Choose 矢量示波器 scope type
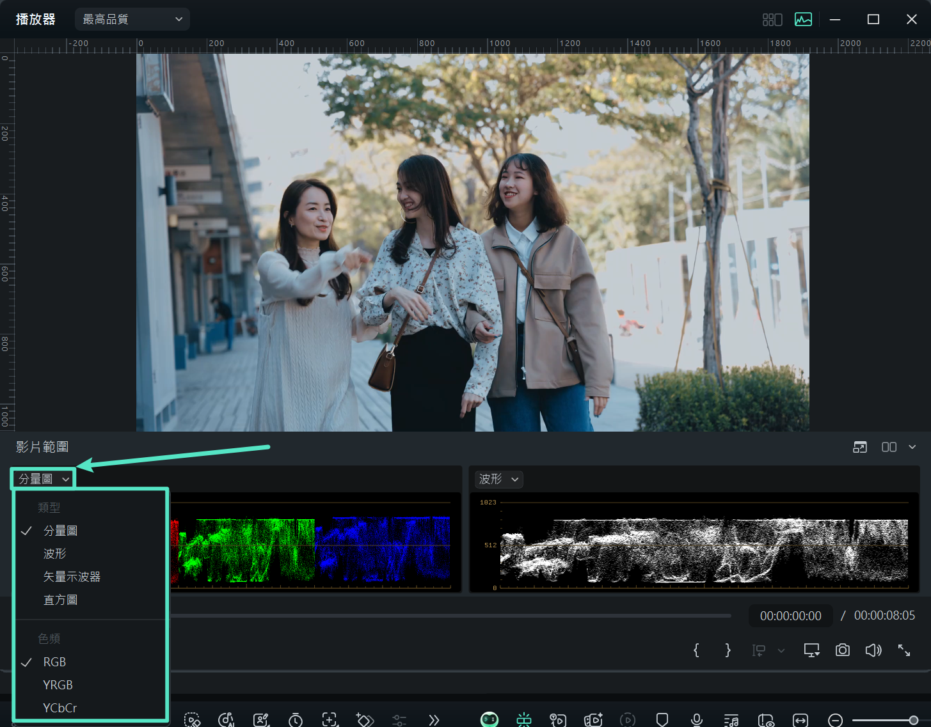The height and width of the screenshot is (727, 931). pos(72,577)
